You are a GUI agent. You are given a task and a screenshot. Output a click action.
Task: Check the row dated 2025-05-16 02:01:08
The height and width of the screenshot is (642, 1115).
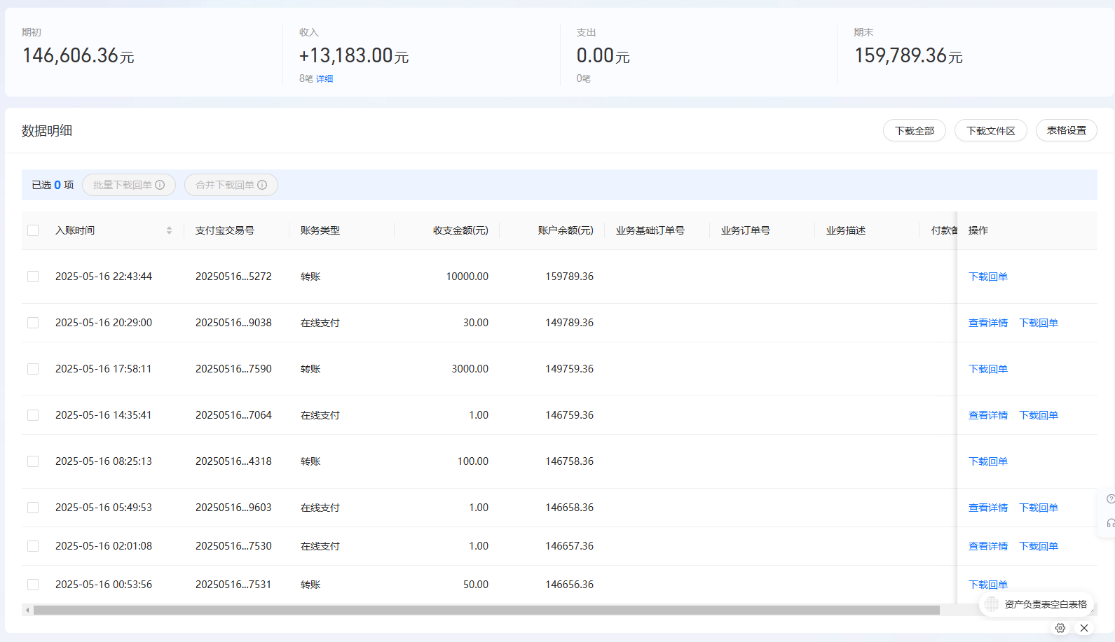(x=33, y=546)
